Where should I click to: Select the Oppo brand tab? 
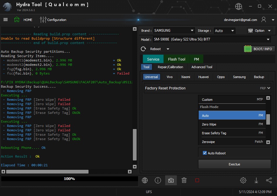coord(221,77)
